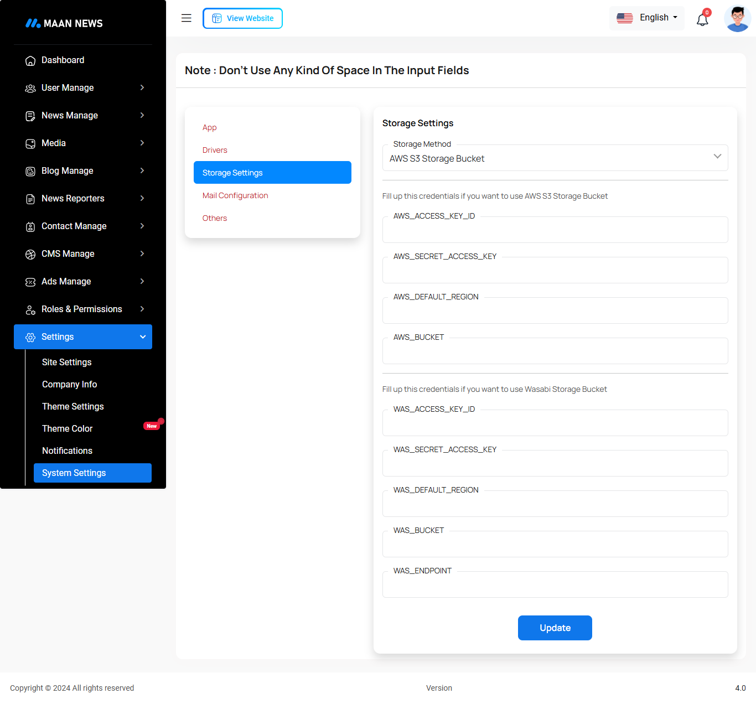Click the View Website button

click(x=242, y=18)
